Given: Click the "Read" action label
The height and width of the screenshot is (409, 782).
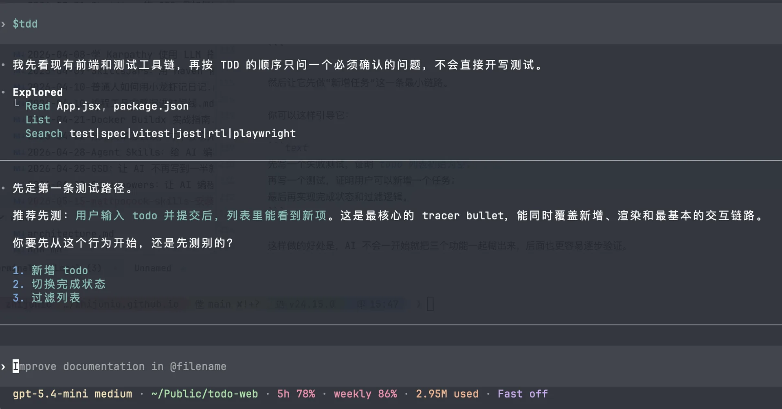Looking at the screenshot, I should 38,106.
